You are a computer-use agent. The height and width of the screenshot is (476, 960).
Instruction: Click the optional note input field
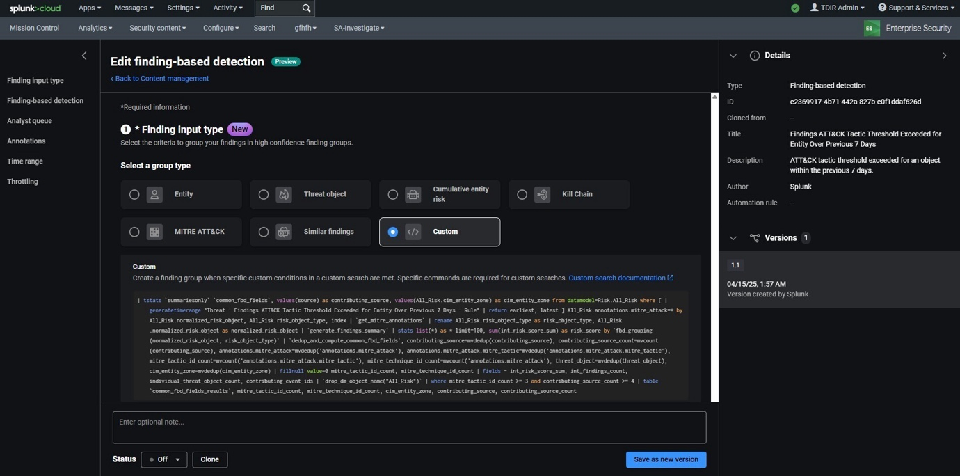(x=409, y=427)
